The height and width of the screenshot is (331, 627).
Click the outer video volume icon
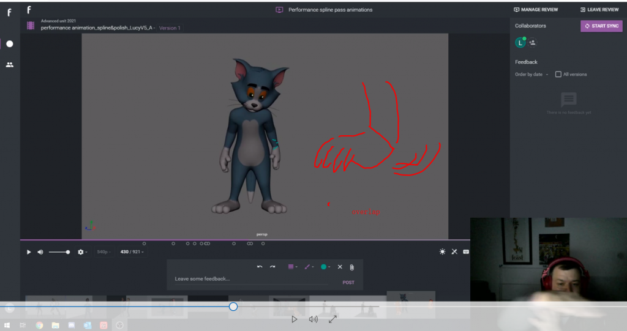(313, 319)
